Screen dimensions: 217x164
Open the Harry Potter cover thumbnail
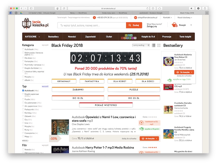click(x=60, y=150)
